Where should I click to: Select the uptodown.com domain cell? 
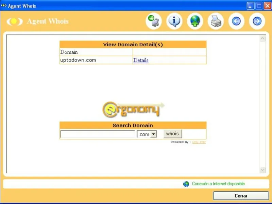click(x=96, y=60)
